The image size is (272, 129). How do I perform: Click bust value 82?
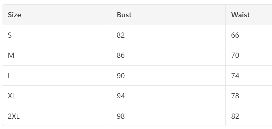[121, 35]
